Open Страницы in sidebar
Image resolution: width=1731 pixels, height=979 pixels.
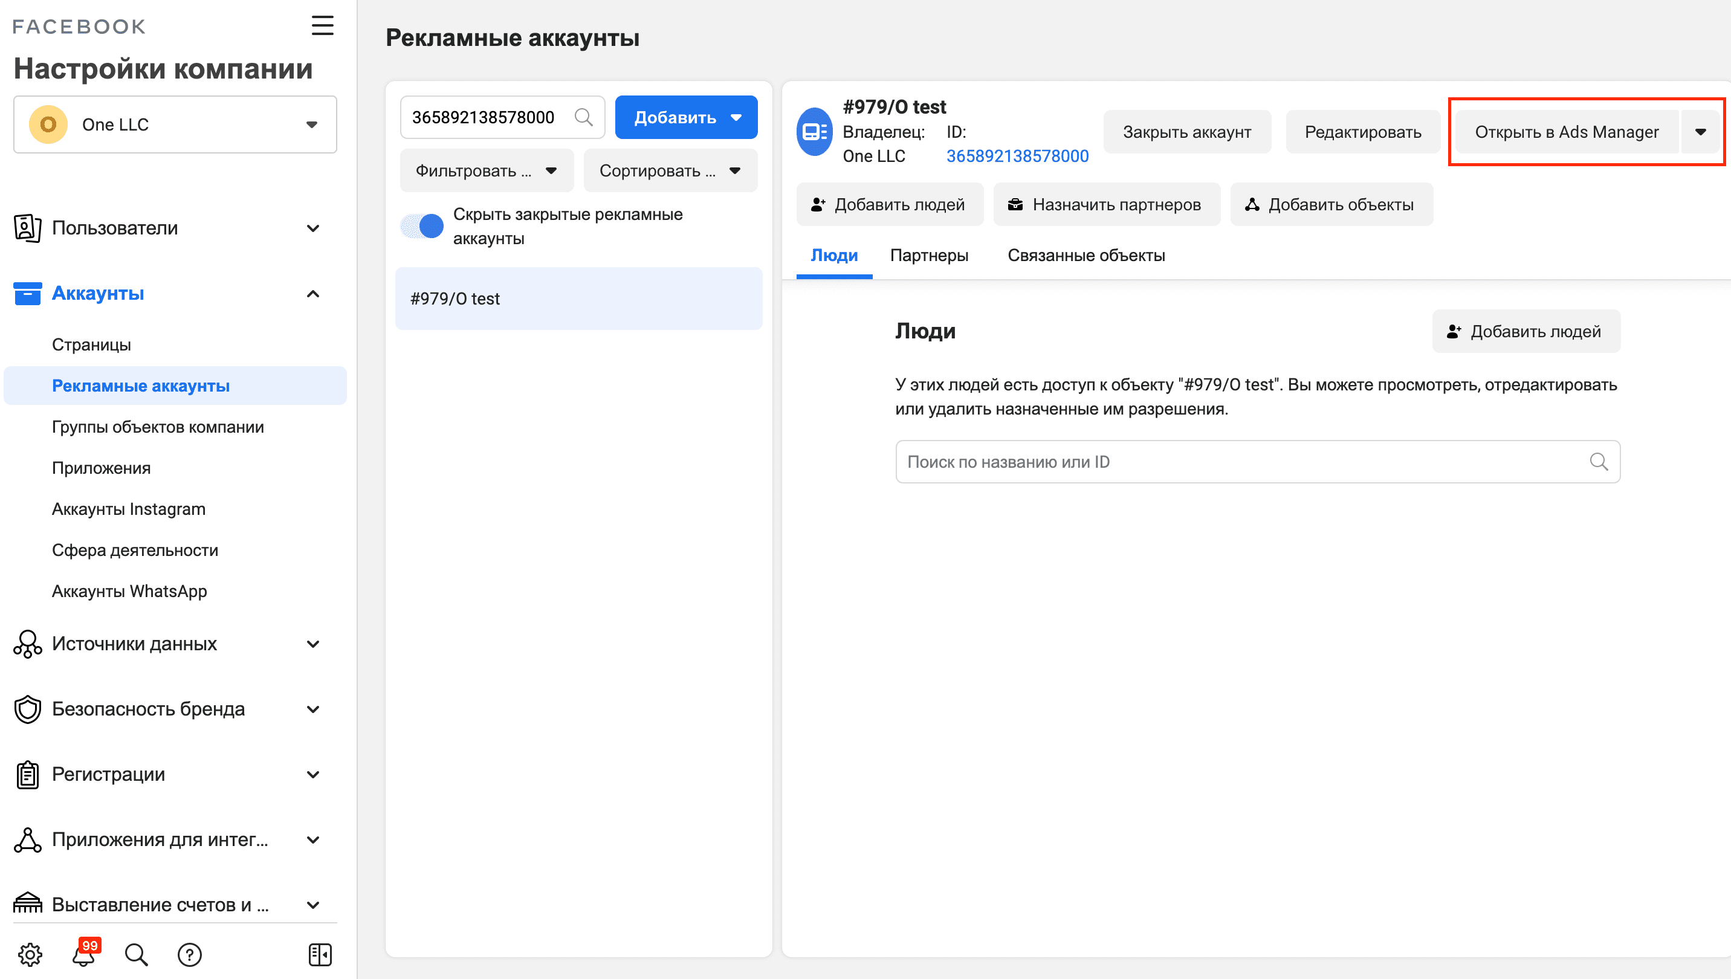[91, 344]
